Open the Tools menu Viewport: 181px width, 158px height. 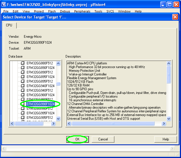tap(98, 11)
